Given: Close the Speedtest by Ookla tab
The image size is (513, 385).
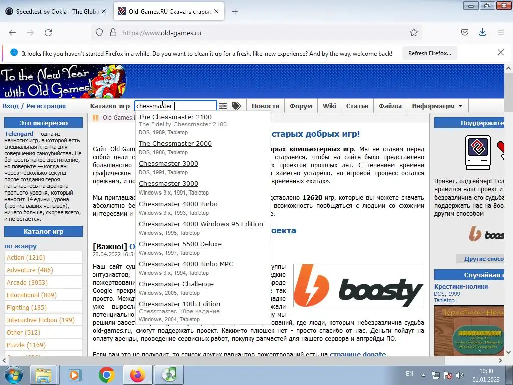Looking at the screenshot, I should 104,11.
